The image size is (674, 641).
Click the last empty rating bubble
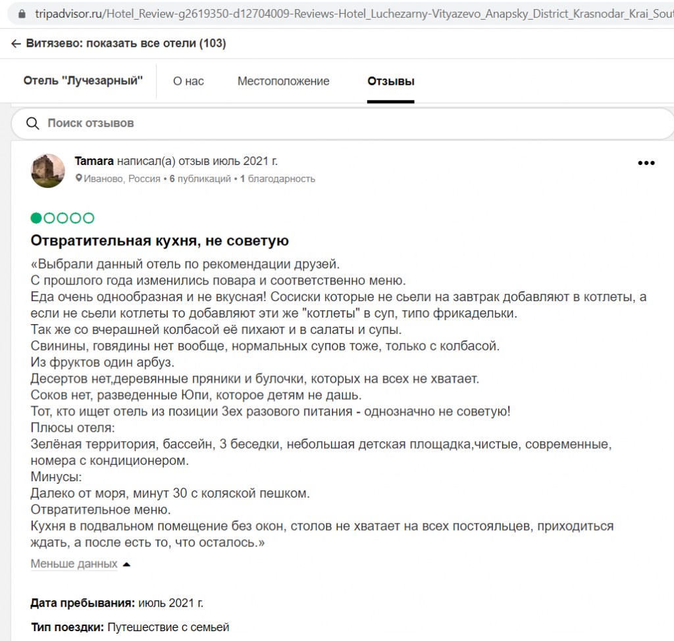click(x=89, y=218)
